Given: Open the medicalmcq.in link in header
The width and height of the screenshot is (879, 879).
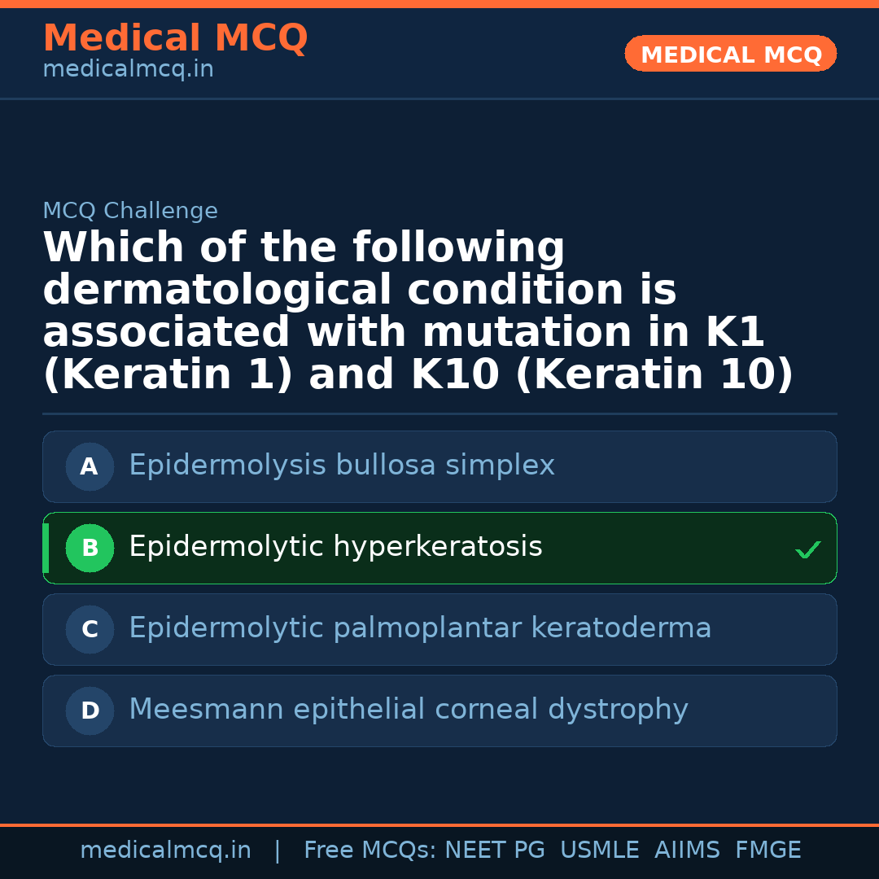Looking at the screenshot, I should (128, 70).
